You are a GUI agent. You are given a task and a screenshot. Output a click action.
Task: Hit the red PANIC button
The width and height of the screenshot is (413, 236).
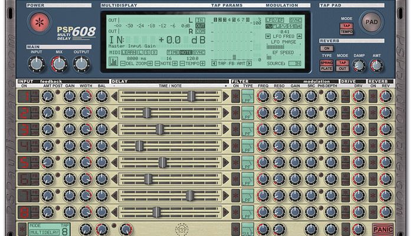382,229
